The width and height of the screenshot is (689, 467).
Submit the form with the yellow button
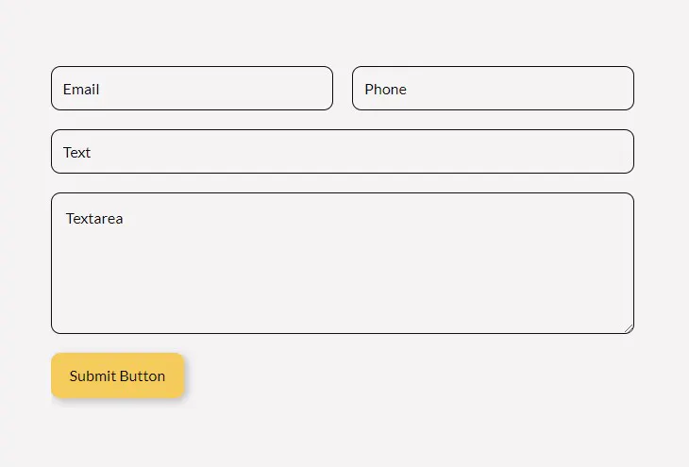pyautogui.click(x=117, y=375)
